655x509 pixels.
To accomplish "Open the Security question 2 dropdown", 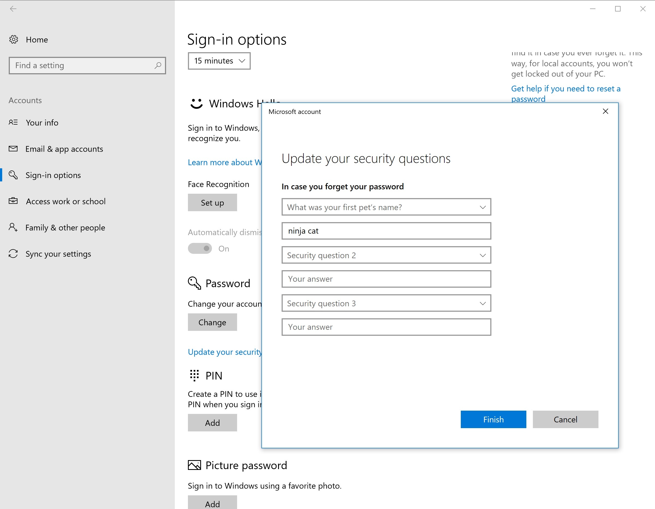I will pyautogui.click(x=386, y=255).
